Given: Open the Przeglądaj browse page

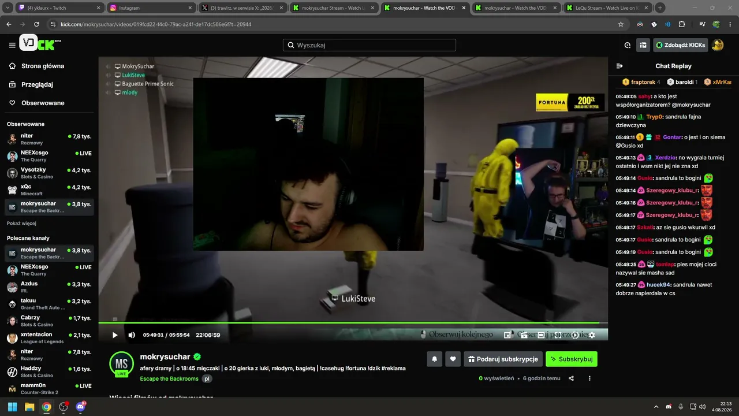Looking at the screenshot, I should [36, 84].
